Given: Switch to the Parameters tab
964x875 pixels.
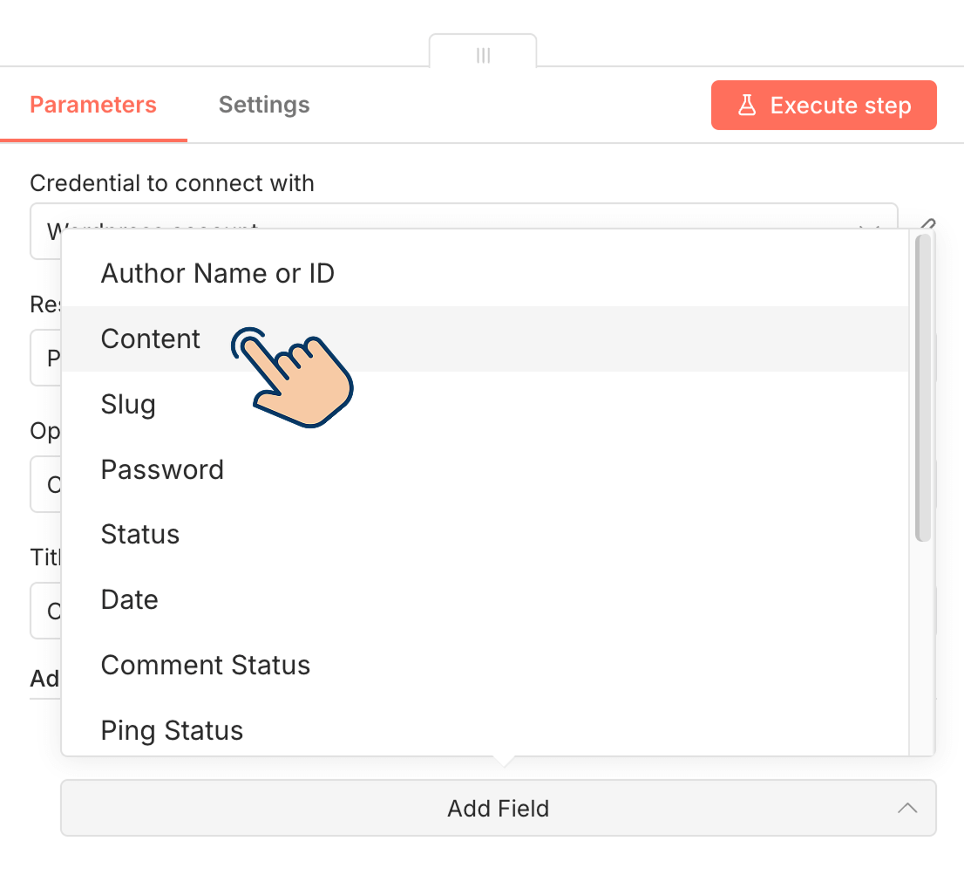Looking at the screenshot, I should coord(93,106).
